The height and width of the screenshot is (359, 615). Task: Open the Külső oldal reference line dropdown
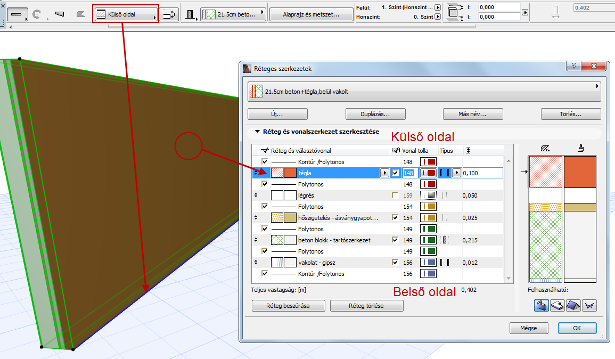point(126,14)
